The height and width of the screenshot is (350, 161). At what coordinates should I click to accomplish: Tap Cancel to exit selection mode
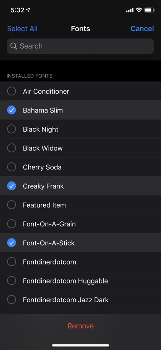coord(142,29)
